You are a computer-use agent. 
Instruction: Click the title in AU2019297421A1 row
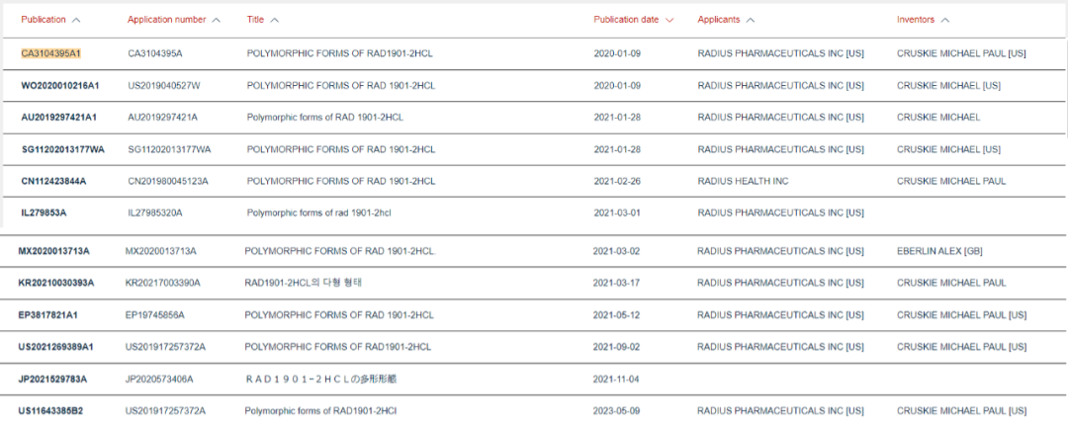(325, 117)
